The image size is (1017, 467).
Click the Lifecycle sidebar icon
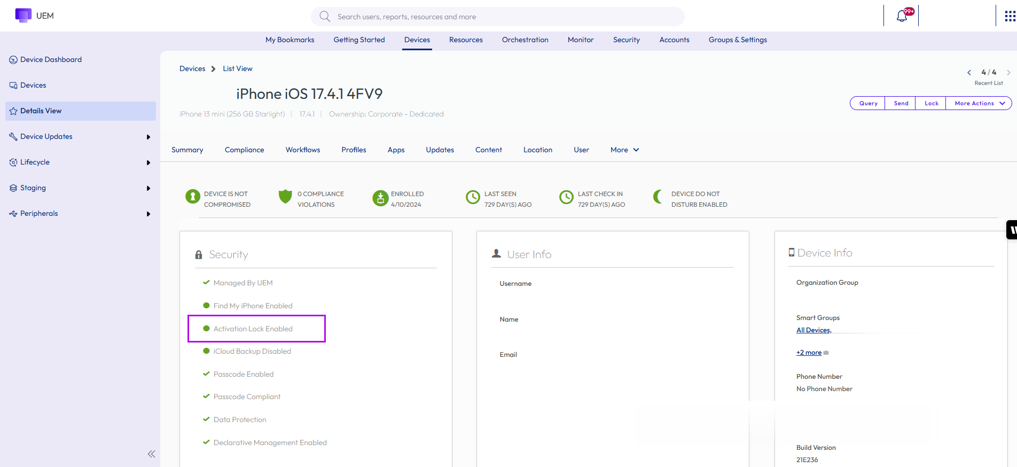(x=13, y=162)
